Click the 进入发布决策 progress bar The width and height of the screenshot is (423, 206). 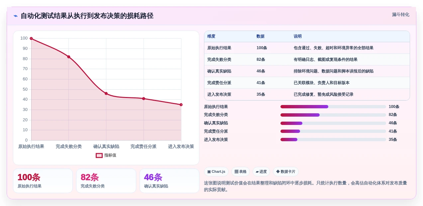tap(333, 140)
